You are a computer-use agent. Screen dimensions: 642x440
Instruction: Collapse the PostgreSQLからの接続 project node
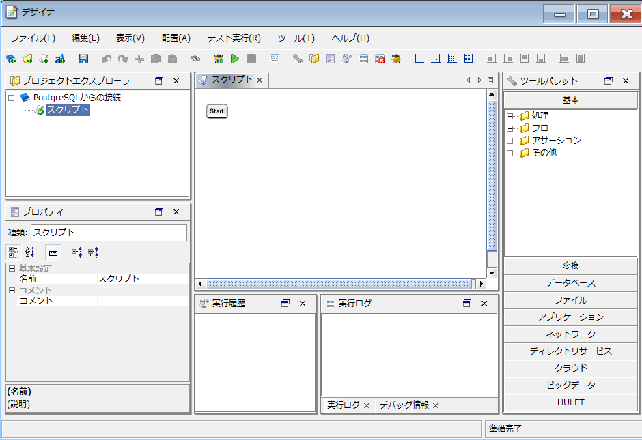coord(12,98)
